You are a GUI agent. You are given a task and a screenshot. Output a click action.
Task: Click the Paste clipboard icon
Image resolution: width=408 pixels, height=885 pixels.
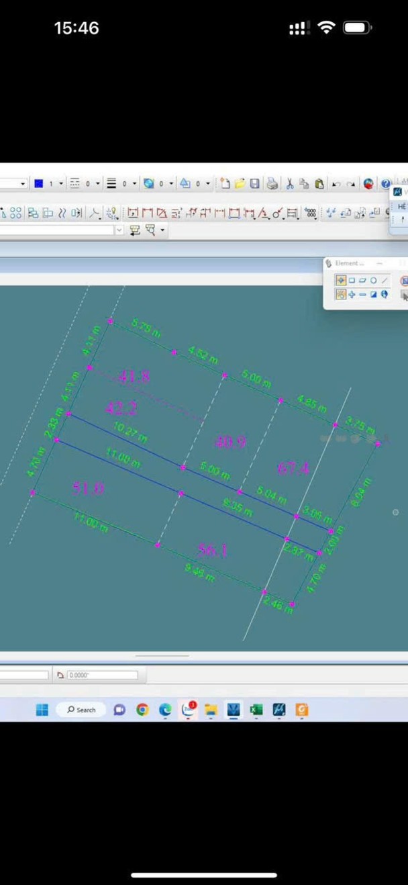[x=319, y=183]
